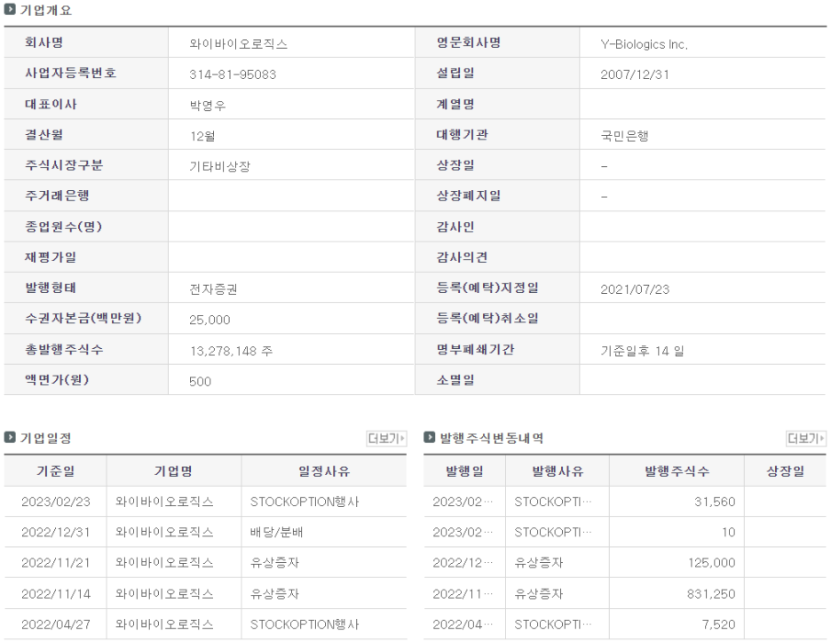
Task: Click the schedule date 2022/12/31
Action: (56, 532)
